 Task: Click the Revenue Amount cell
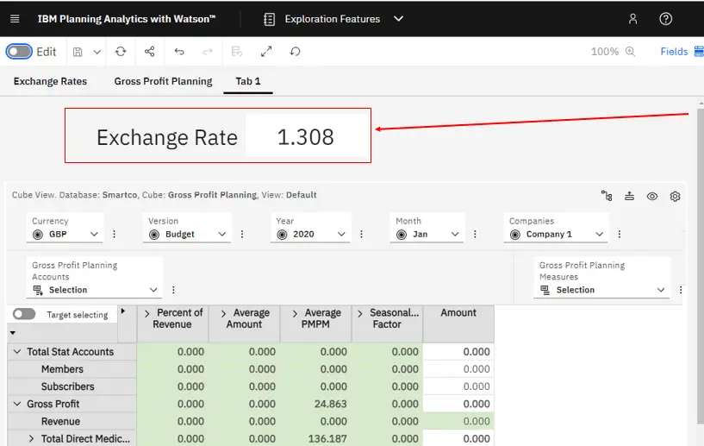tap(458, 421)
